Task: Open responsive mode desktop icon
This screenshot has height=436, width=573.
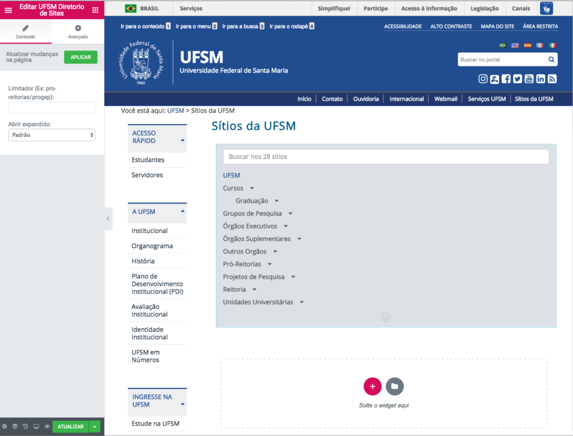Action: coord(36,426)
